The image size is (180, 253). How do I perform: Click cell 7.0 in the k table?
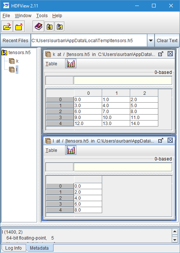click(116, 112)
